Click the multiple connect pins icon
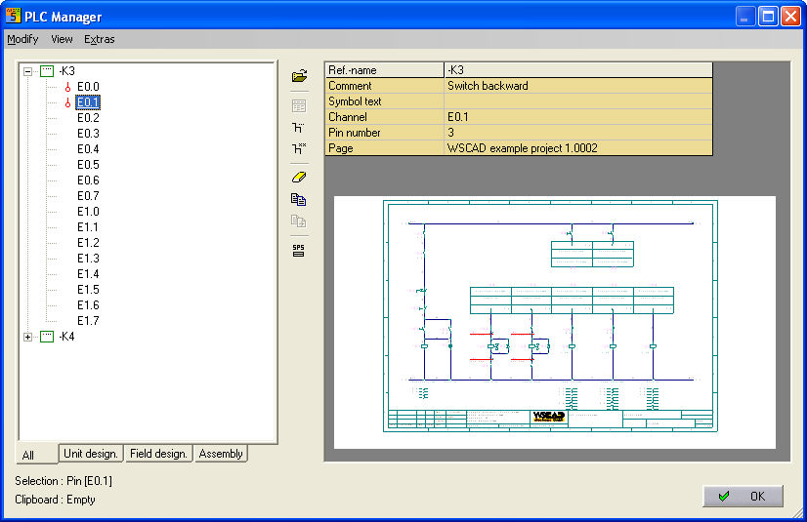The width and height of the screenshot is (807, 522). click(299, 148)
